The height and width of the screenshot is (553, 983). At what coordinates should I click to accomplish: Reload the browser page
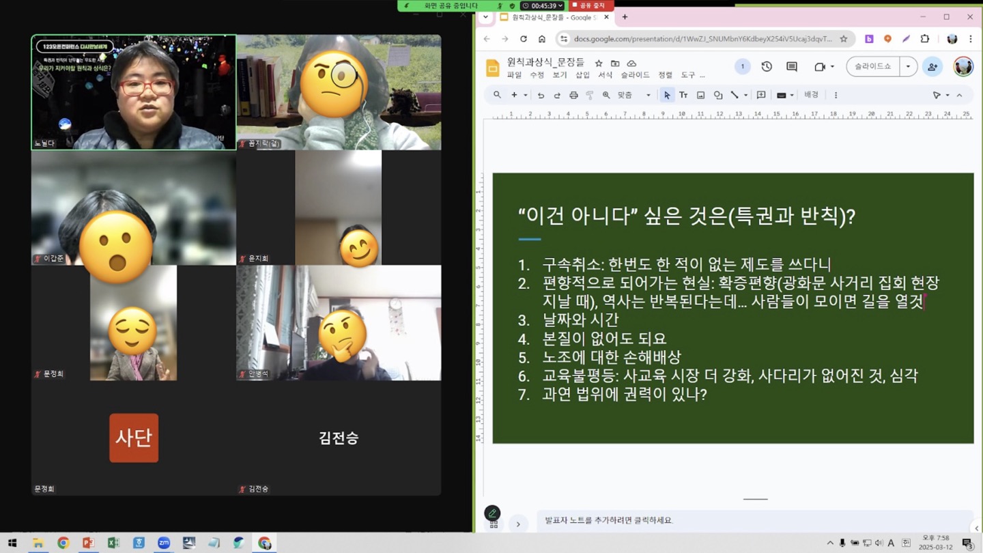pyautogui.click(x=524, y=39)
